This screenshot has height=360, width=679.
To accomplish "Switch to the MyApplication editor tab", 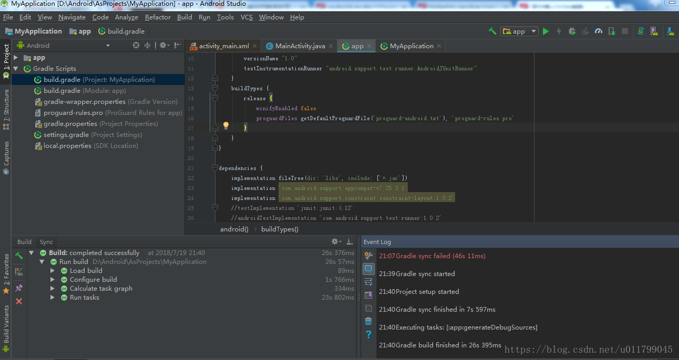I will (x=411, y=46).
